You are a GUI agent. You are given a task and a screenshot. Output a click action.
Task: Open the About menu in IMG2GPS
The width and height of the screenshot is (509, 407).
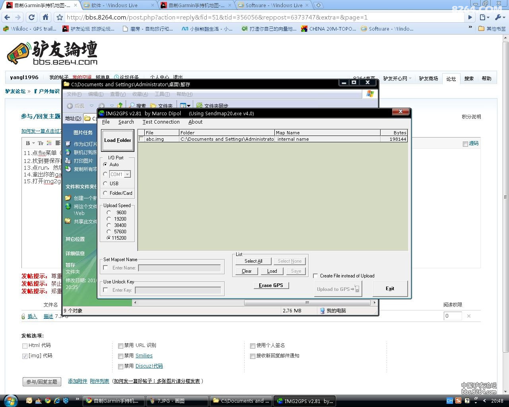coord(195,122)
